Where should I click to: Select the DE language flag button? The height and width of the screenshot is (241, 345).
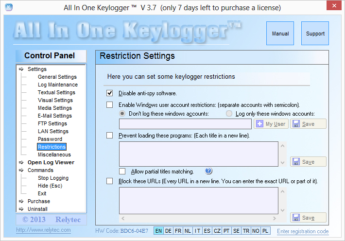point(168,231)
